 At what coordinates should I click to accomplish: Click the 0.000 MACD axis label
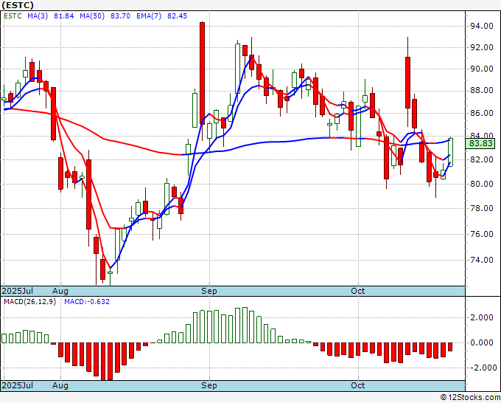click(482, 342)
